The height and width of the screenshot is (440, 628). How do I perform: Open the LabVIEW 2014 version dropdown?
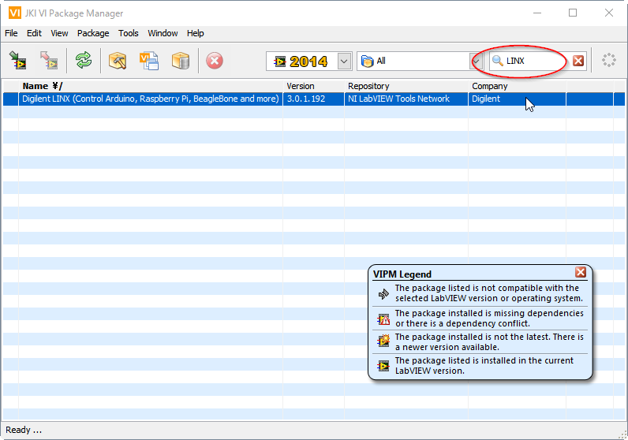coord(344,62)
